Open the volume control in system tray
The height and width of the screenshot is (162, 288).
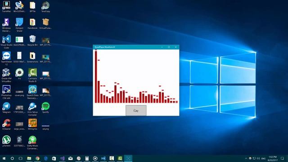click(258, 158)
